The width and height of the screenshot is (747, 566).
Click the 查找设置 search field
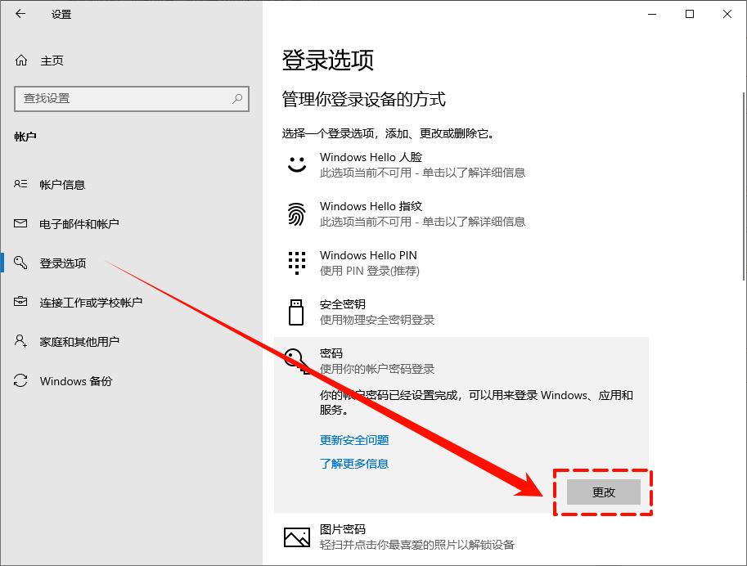tap(132, 99)
